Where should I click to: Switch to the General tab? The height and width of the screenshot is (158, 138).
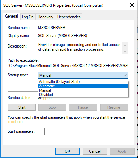point(11,16)
